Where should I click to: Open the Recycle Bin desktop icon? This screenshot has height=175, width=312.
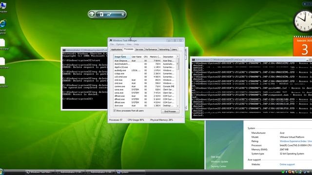3,82
